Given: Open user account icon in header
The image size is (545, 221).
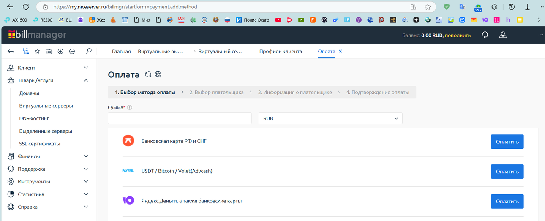Looking at the screenshot, I should tap(503, 35).
